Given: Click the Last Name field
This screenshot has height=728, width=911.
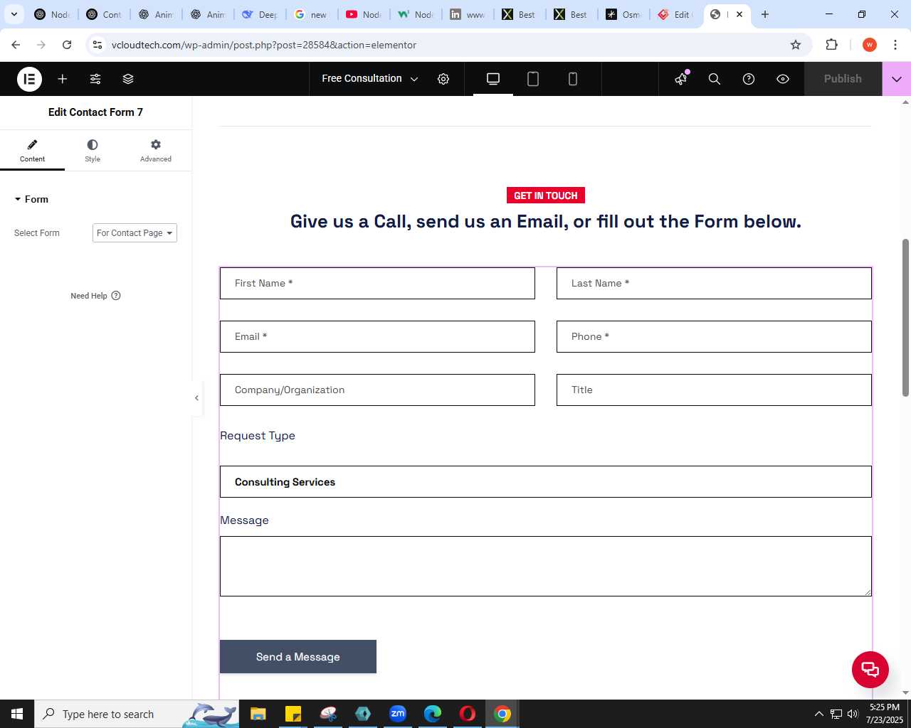Looking at the screenshot, I should tap(714, 283).
